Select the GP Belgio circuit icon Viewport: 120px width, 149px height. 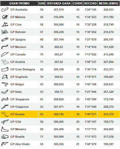(x=5, y=84)
